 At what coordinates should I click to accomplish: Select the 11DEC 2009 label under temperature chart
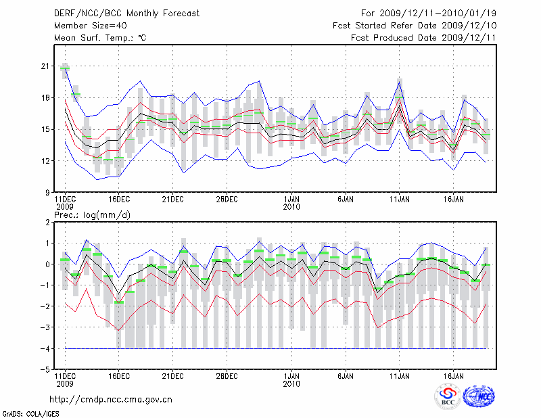click(64, 203)
